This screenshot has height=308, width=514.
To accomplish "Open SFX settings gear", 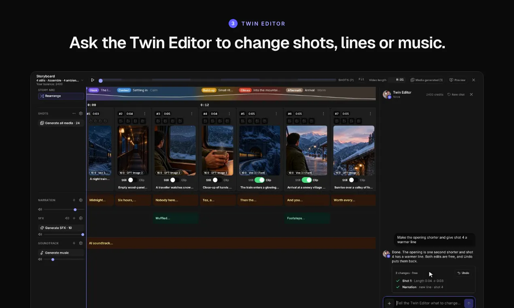I will [81, 218].
